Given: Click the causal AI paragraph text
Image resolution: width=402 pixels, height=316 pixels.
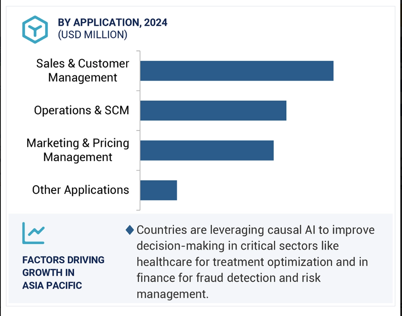Looking at the screenshot, I should click(255, 262).
